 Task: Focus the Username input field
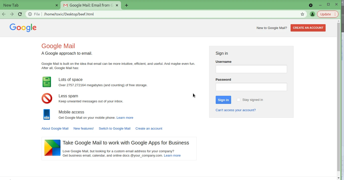click(x=251, y=69)
